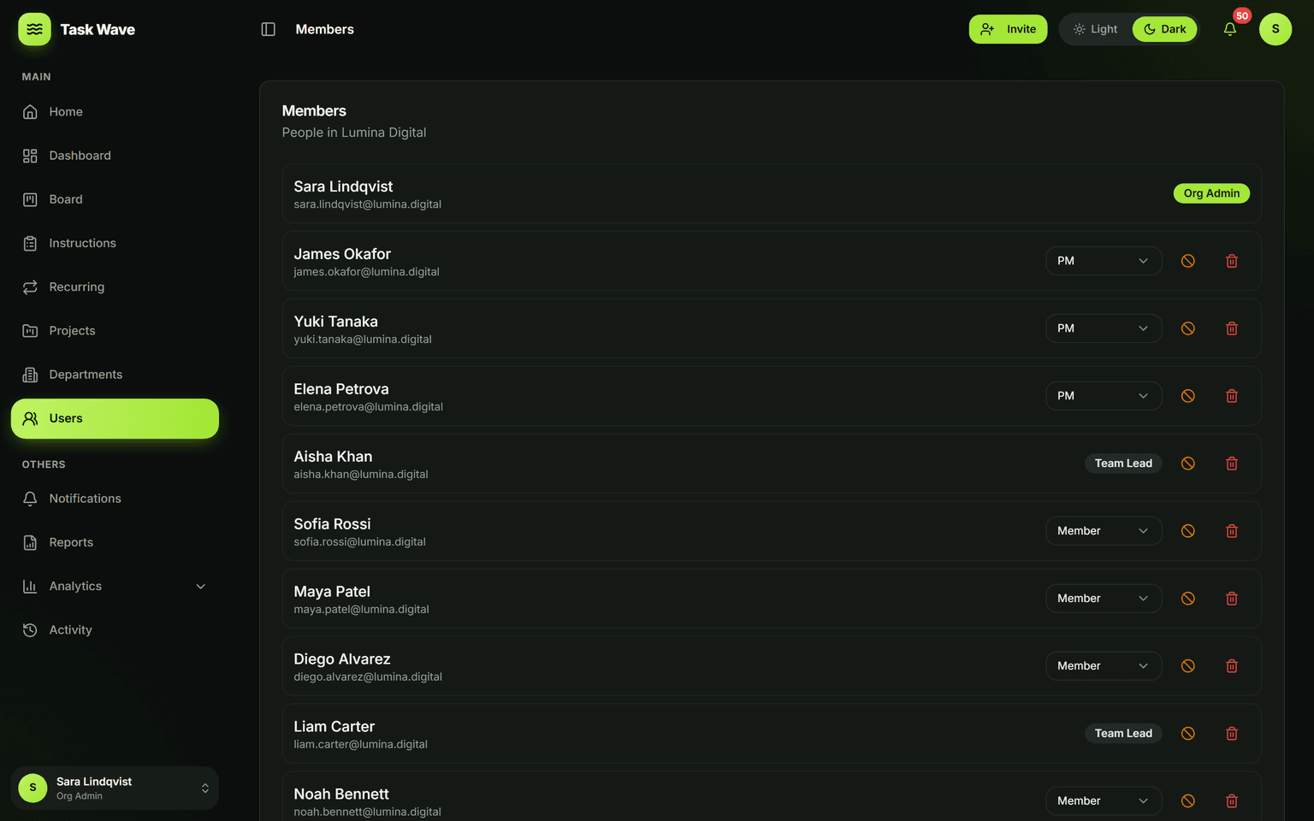Remove Liam Carter with the trash icon
Viewport: 1314px width, 821px height.
point(1232,734)
